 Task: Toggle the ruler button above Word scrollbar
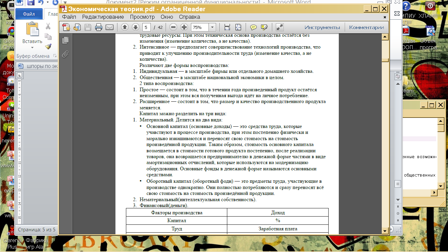click(398, 77)
